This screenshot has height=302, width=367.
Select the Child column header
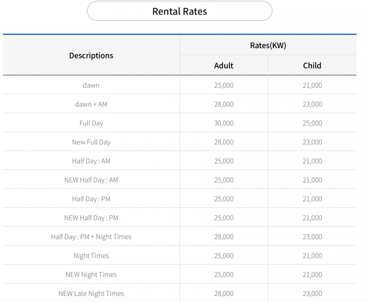(312, 65)
